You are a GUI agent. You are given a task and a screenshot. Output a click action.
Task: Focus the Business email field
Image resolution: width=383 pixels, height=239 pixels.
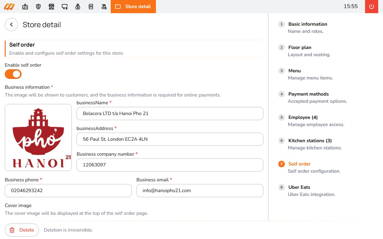(x=200, y=191)
